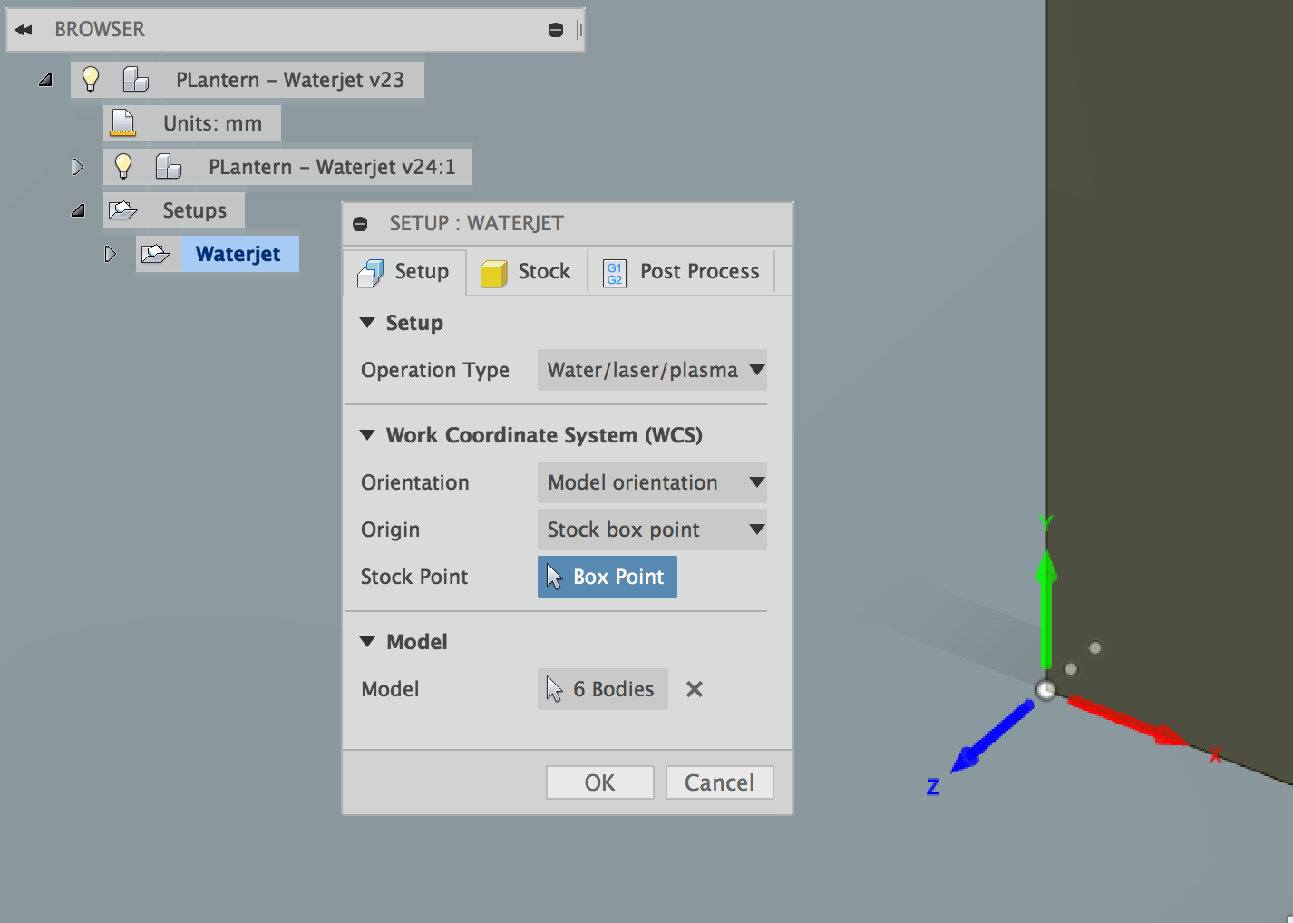Expand the Waterjet setup node
Screen dimensions: 1293x923
tap(111, 254)
